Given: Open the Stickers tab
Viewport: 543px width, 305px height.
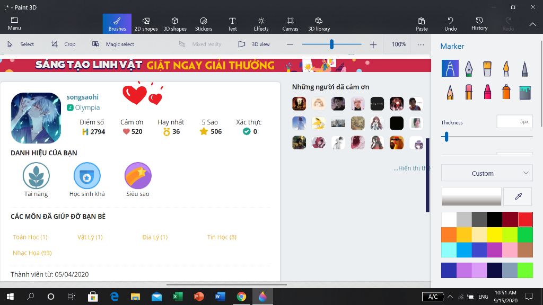Looking at the screenshot, I should click(x=204, y=24).
